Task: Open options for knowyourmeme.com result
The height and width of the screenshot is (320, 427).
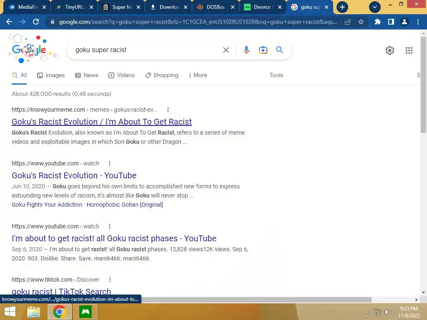Action: pyautogui.click(x=168, y=110)
